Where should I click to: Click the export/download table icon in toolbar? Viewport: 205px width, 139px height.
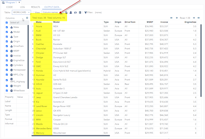tap(71, 12)
